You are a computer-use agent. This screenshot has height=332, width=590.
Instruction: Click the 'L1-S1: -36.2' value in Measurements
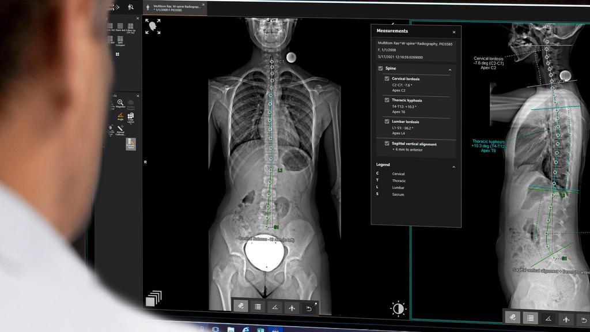[x=403, y=128]
